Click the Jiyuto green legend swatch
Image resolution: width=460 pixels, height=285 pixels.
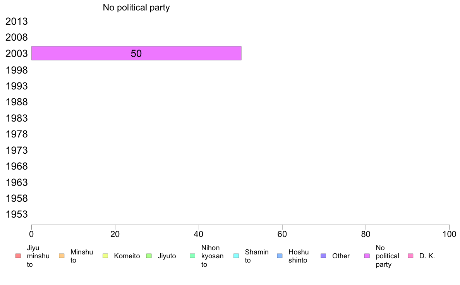click(149, 256)
